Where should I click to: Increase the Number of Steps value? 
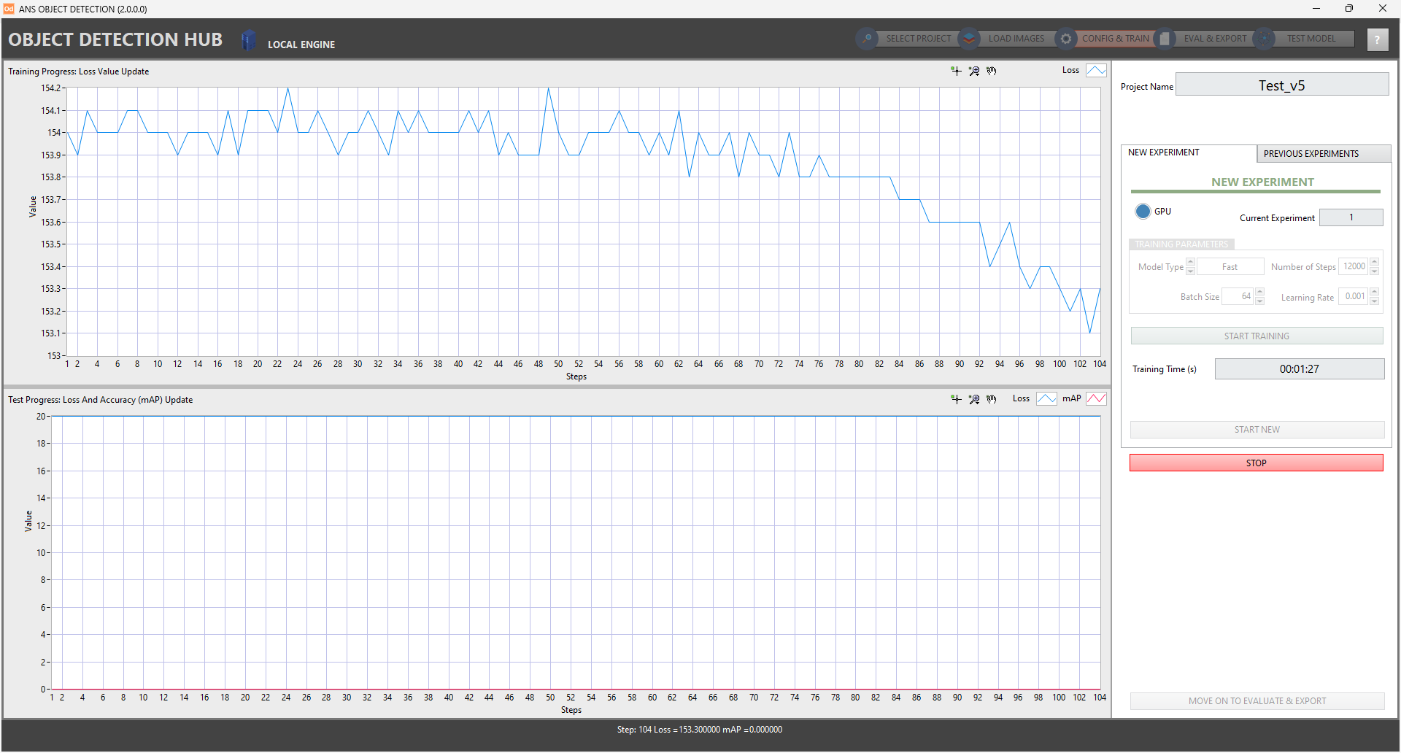1375,263
